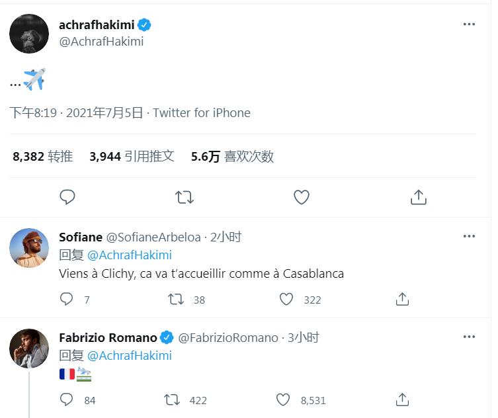
Task: Retweet Fabrizio Romano's flag reply
Action: 172,400
